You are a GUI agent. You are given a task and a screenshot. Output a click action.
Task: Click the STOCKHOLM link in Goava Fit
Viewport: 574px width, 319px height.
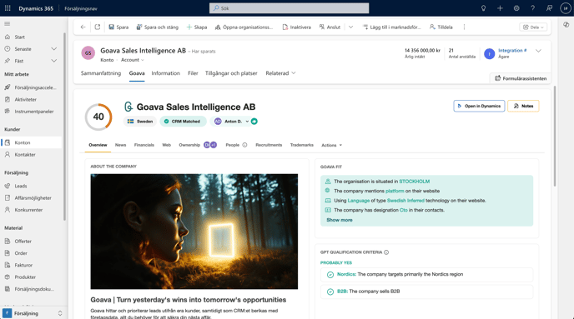point(414,182)
